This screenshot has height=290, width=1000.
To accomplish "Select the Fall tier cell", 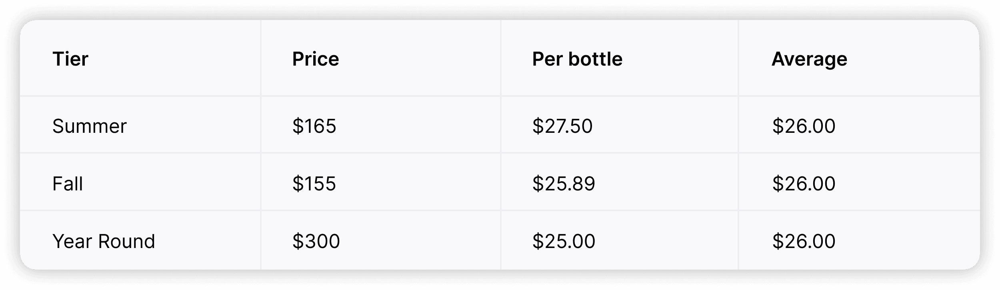I will (68, 184).
